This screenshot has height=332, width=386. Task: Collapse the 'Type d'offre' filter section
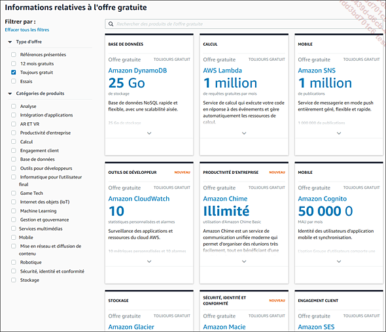point(10,42)
